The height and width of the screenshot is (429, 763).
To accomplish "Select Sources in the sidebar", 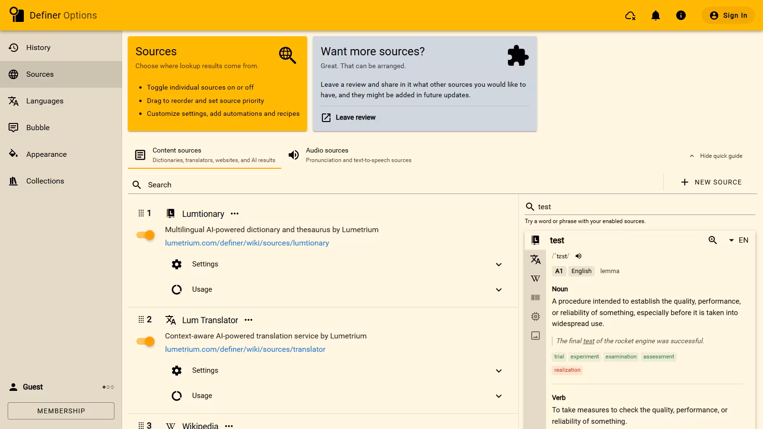I will [61, 74].
